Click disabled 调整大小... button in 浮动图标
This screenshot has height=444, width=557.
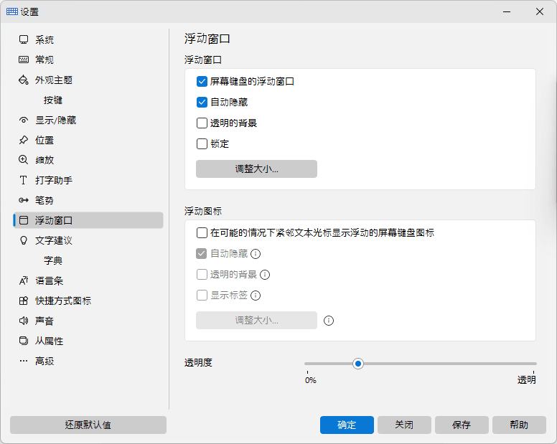256,320
